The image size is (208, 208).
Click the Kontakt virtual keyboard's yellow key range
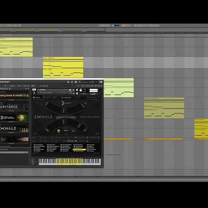pyautogui.click(x=69, y=162)
